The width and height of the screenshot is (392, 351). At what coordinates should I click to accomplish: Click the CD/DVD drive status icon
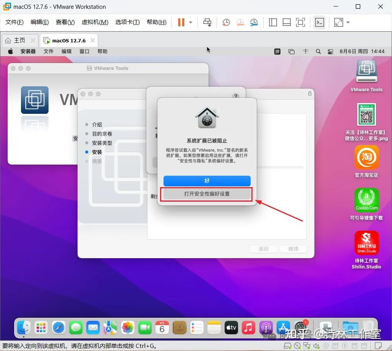(297, 346)
